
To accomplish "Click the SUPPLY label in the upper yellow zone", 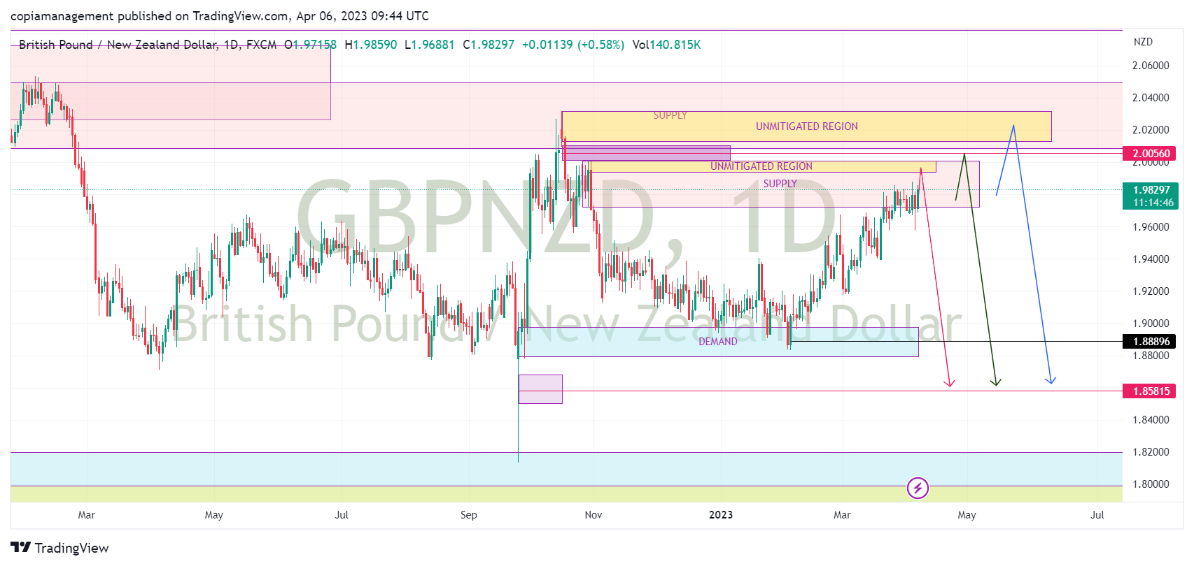I will click(x=670, y=115).
